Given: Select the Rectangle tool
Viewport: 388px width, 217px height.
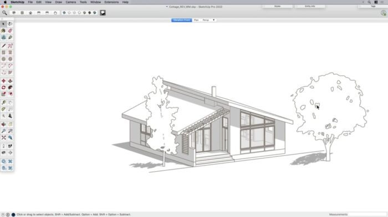Looking at the screenshot, I should (3, 52).
